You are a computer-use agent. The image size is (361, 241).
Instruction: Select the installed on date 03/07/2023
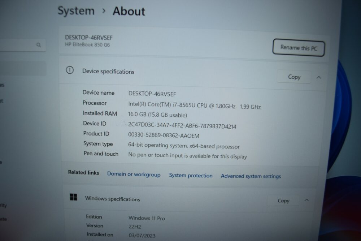142,236
